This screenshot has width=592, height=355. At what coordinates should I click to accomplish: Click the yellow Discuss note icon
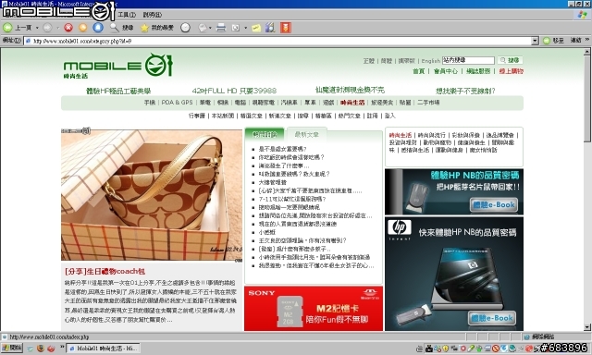coord(256,28)
